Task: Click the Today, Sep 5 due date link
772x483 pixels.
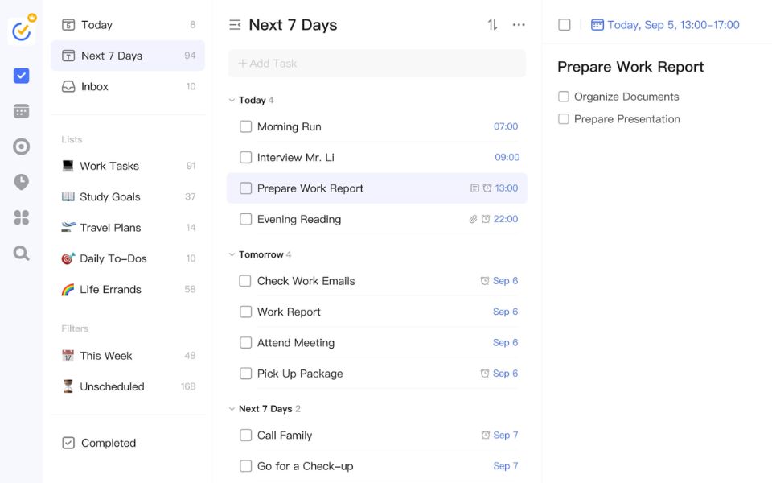Action: [672, 25]
